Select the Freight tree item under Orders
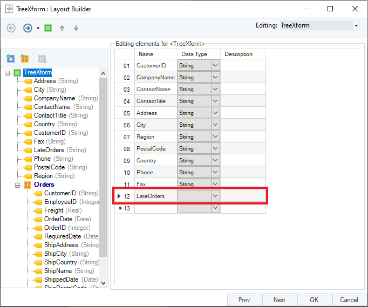Screen dimensions: 368x307 (x=53, y=210)
